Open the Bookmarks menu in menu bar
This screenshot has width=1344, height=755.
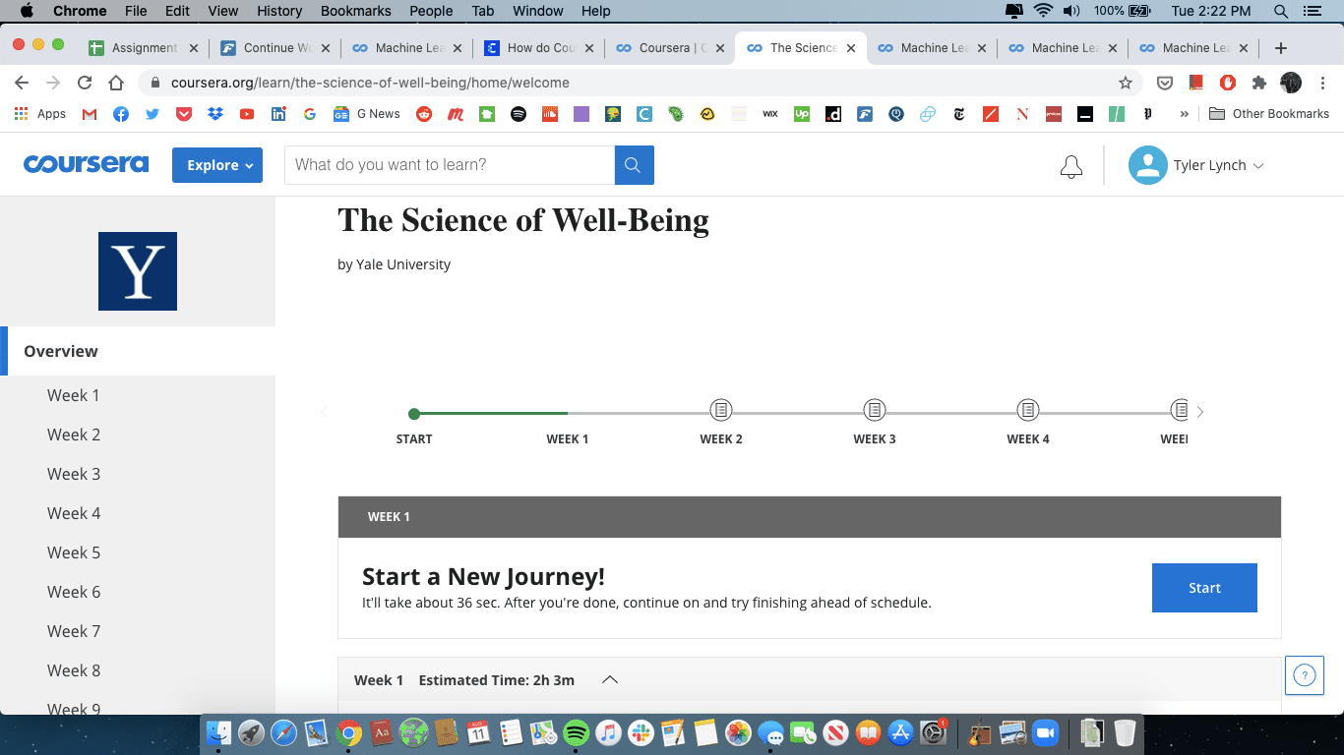coord(356,11)
